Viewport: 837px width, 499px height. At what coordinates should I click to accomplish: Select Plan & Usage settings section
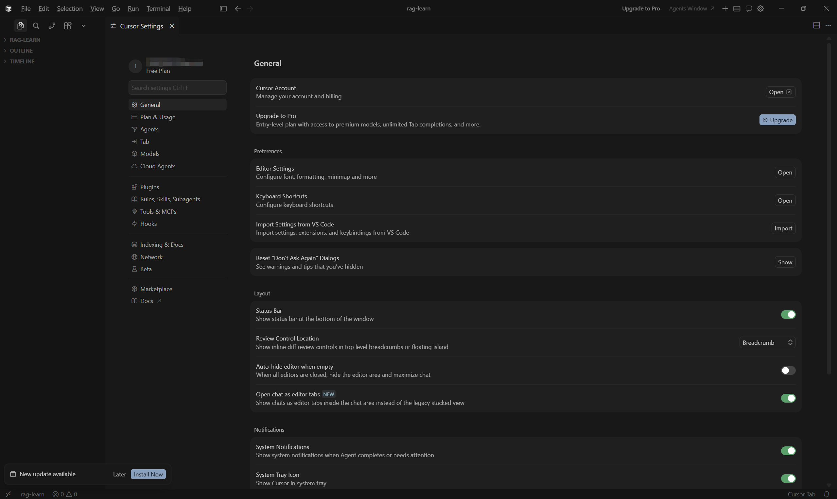[177, 117]
